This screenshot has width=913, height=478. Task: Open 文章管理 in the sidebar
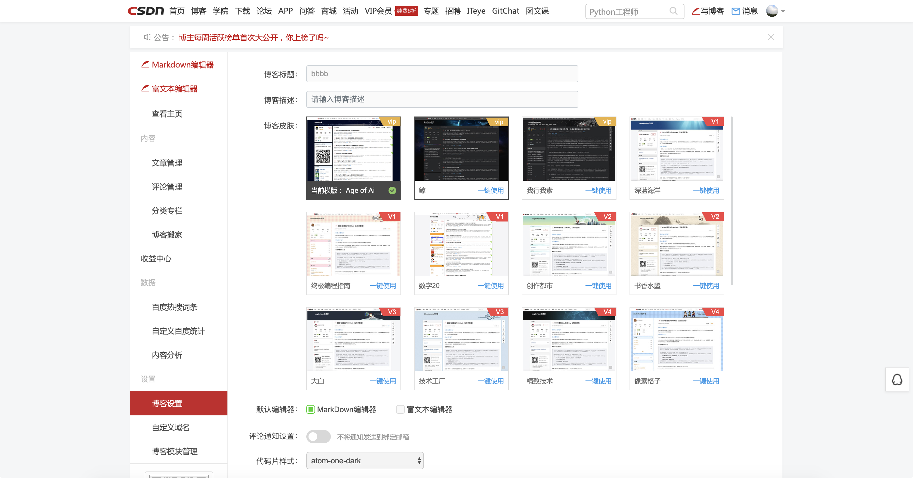[x=166, y=163]
